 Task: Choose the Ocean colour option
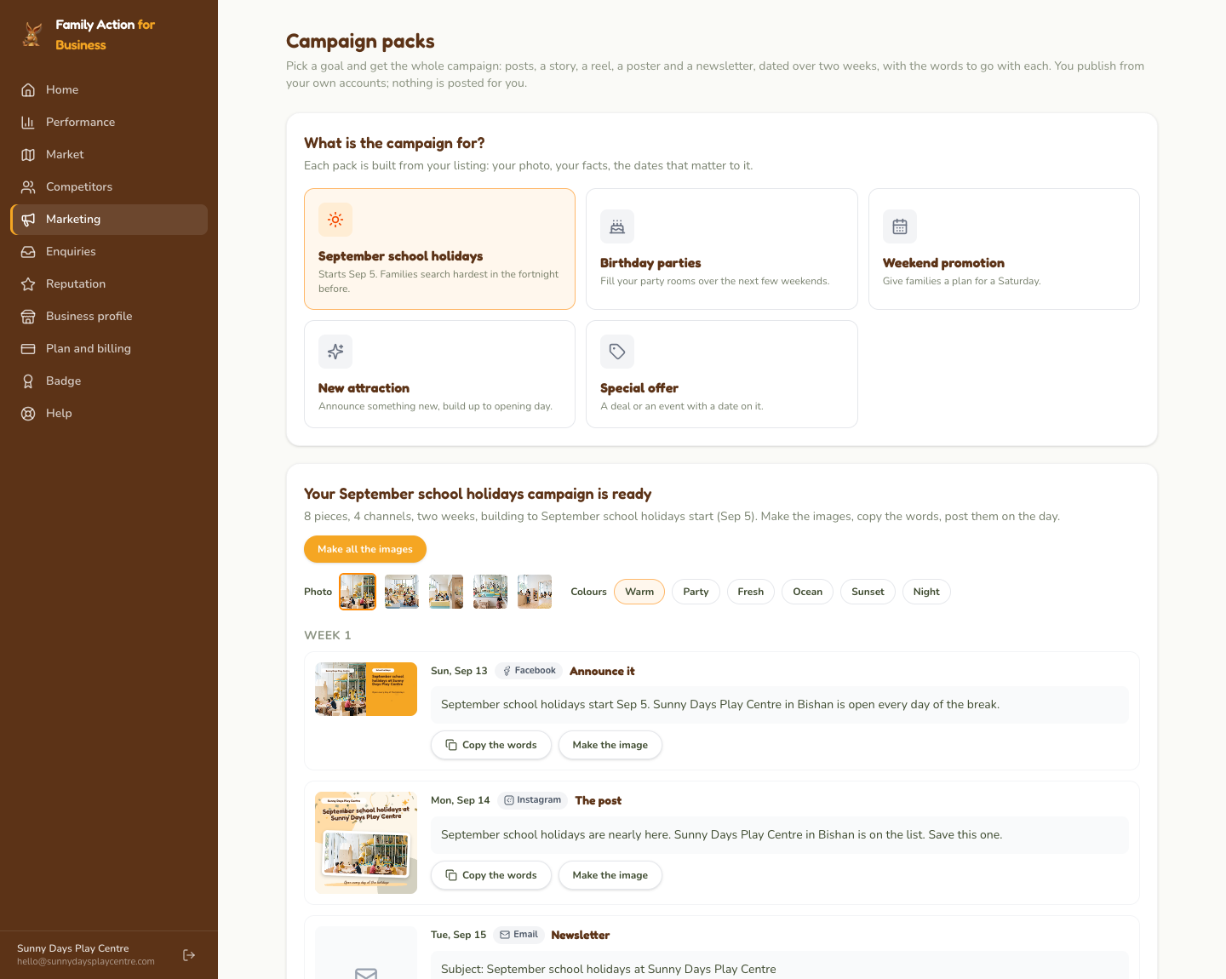pos(808,592)
